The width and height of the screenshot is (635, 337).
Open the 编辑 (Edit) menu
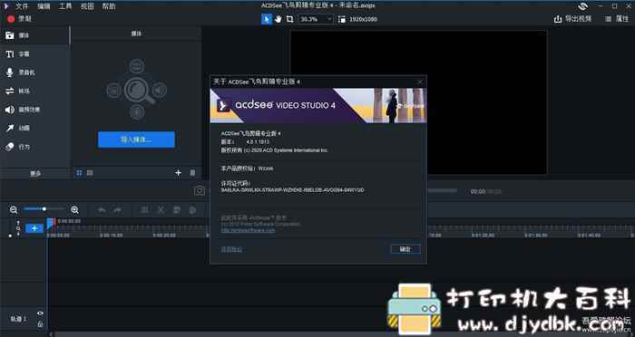pos(44,6)
